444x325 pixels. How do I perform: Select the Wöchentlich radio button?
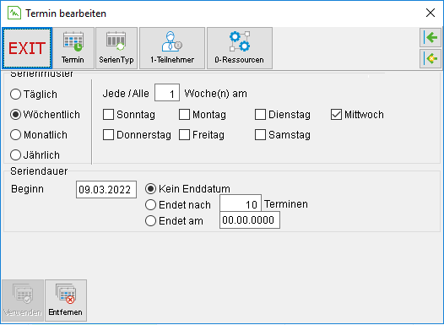[15, 115]
